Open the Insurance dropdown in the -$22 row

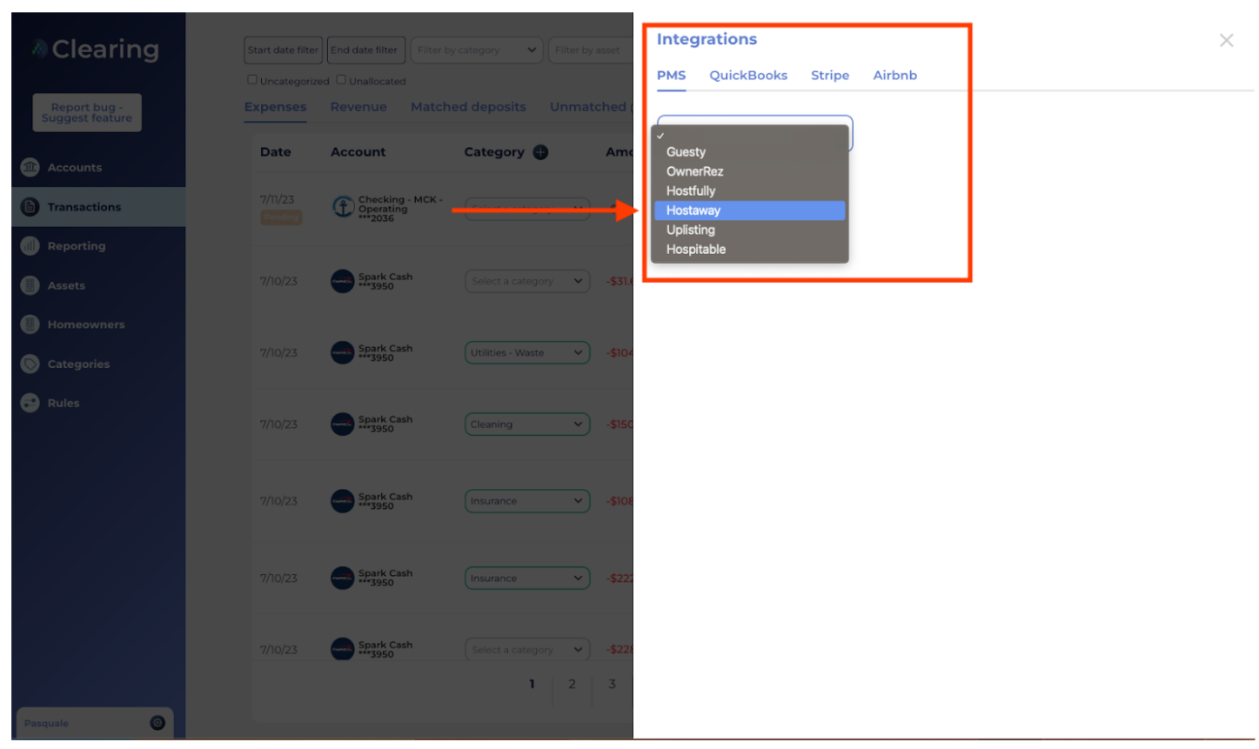click(527, 578)
